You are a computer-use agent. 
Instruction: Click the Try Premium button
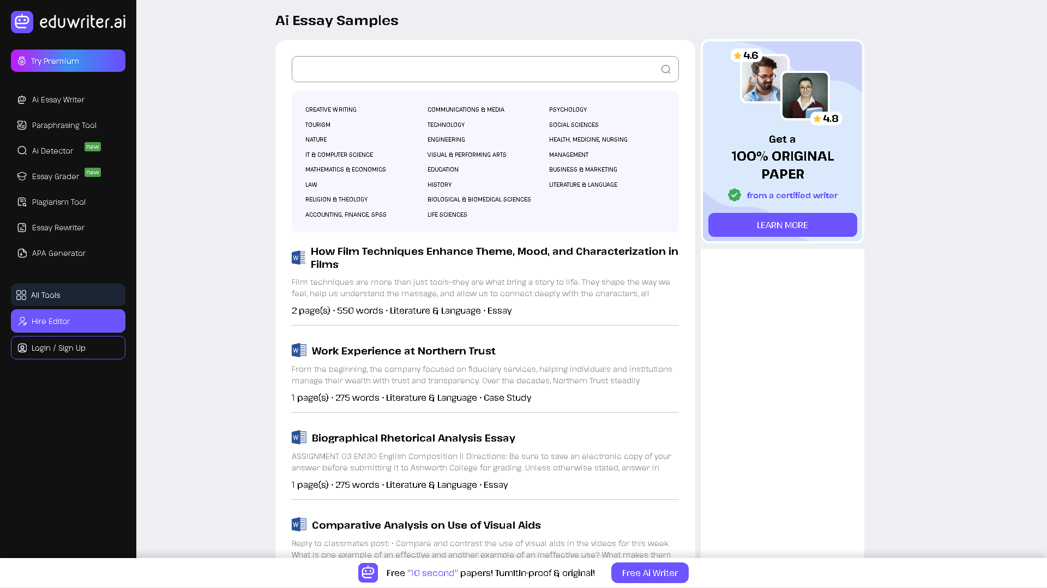click(68, 60)
